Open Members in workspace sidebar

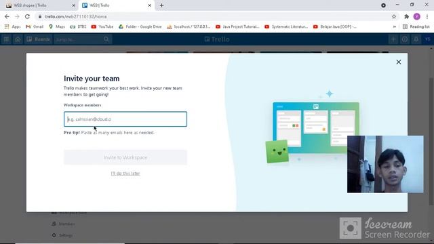click(63, 224)
